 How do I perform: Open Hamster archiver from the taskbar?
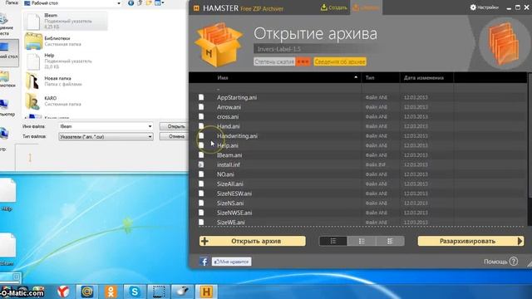tap(206, 292)
